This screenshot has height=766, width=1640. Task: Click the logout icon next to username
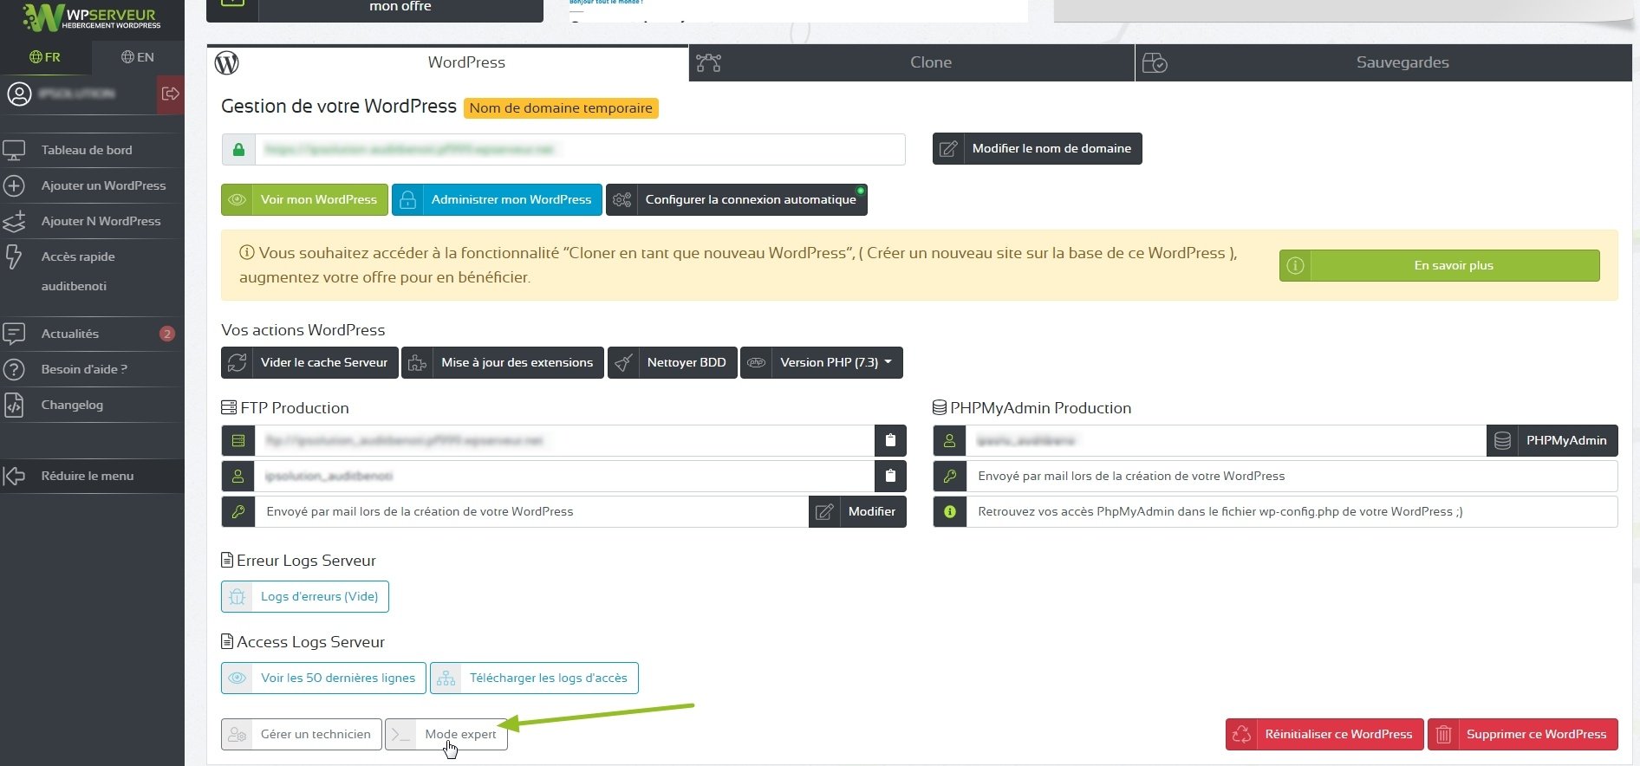[171, 94]
